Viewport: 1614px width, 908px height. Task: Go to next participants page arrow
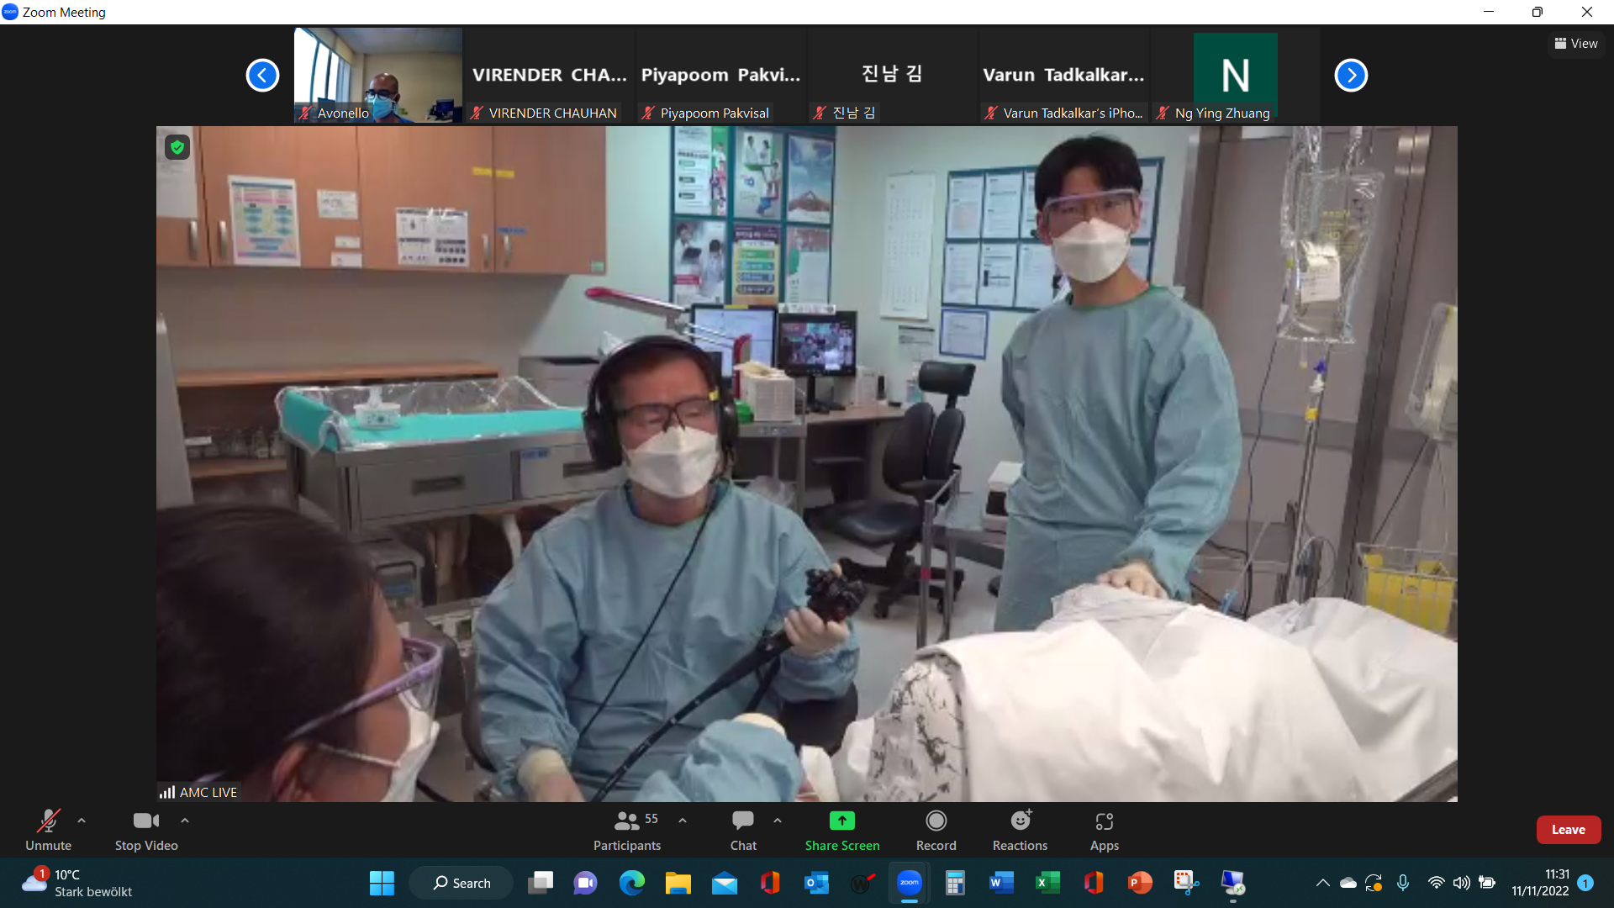click(1351, 76)
